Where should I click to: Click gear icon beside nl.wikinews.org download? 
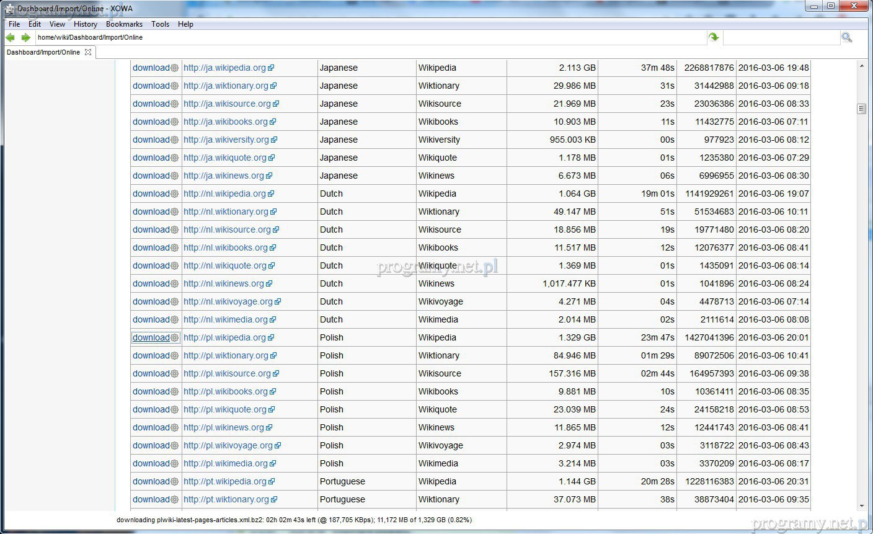point(175,284)
